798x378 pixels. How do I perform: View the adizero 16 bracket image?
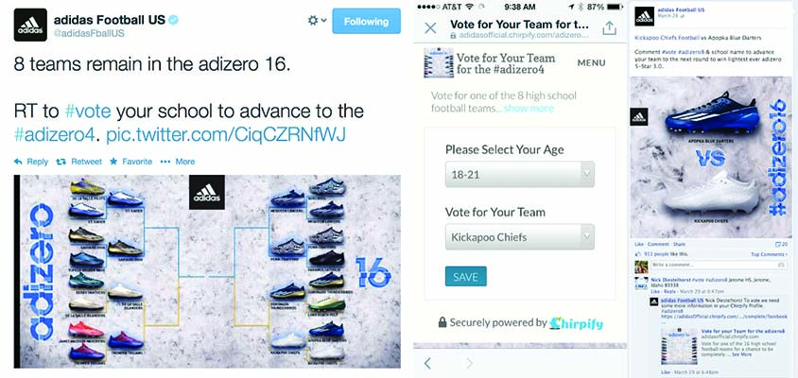coord(207,271)
